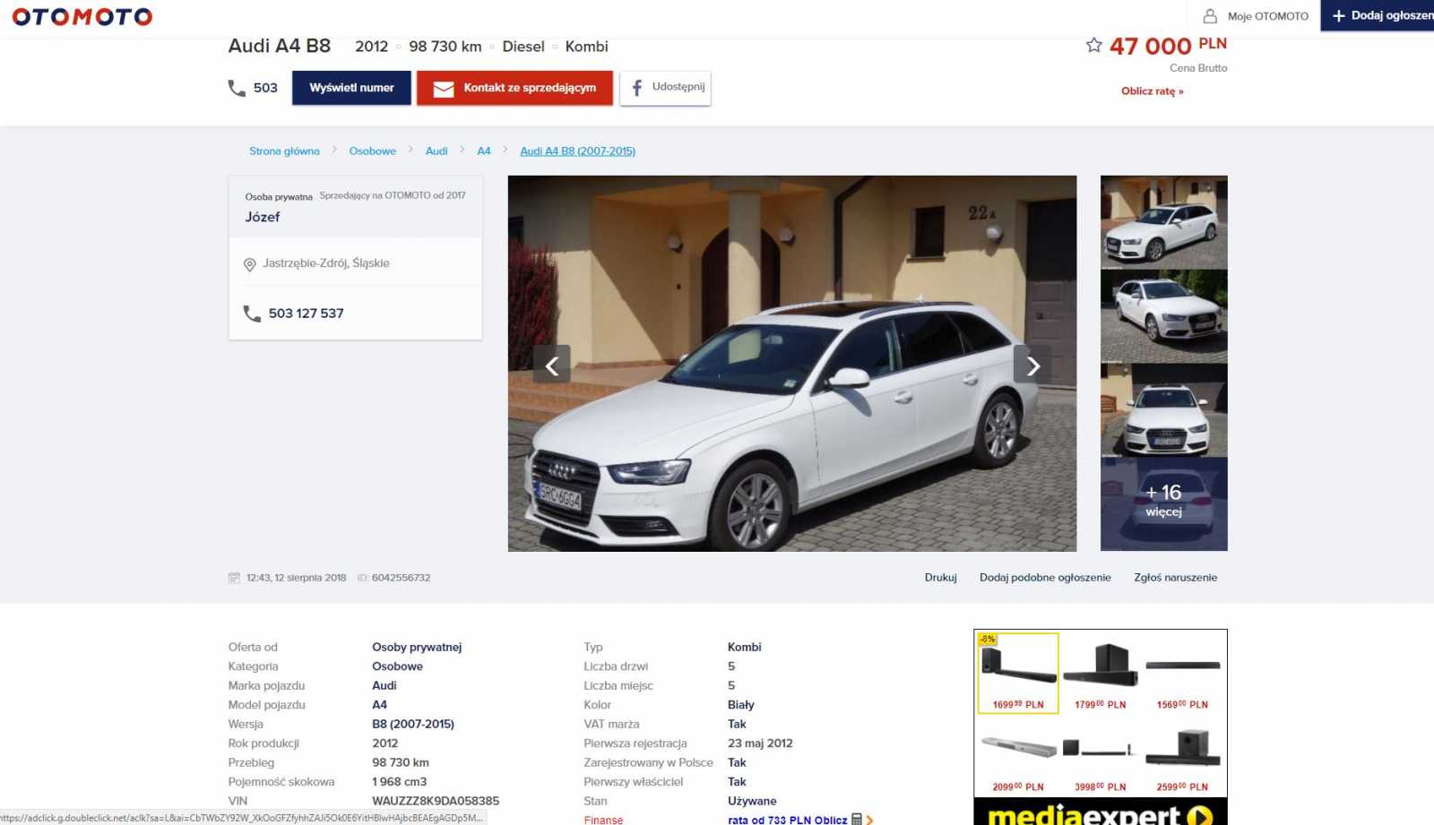Go to Strona główna breadcrumb
Viewport: 1434px width, 825px height.
tap(284, 151)
